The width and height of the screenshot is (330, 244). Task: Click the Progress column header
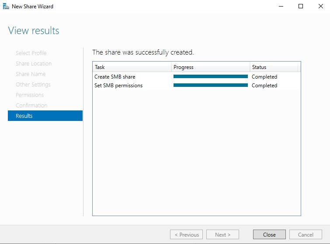click(210, 67)
